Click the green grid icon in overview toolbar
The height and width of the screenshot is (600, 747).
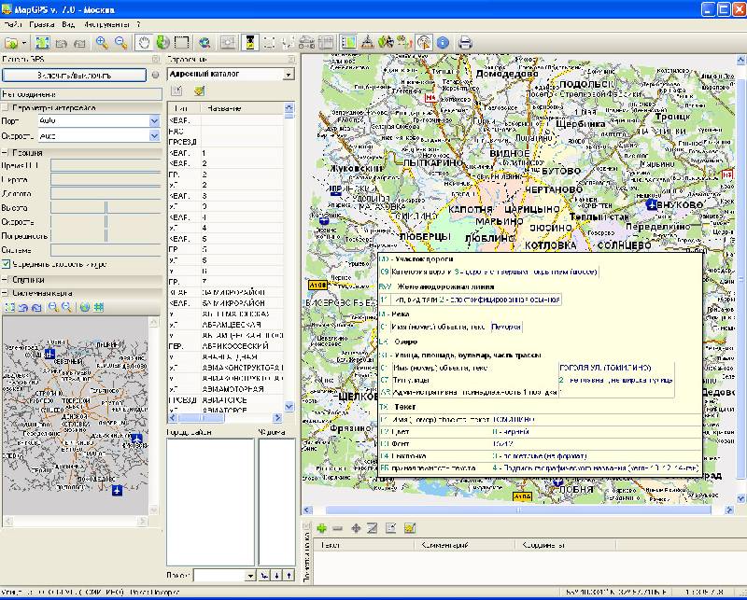click(99, 306)
